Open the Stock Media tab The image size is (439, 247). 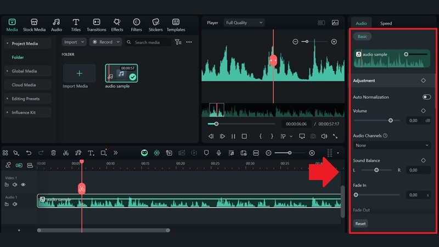click(x=34, y=25)
